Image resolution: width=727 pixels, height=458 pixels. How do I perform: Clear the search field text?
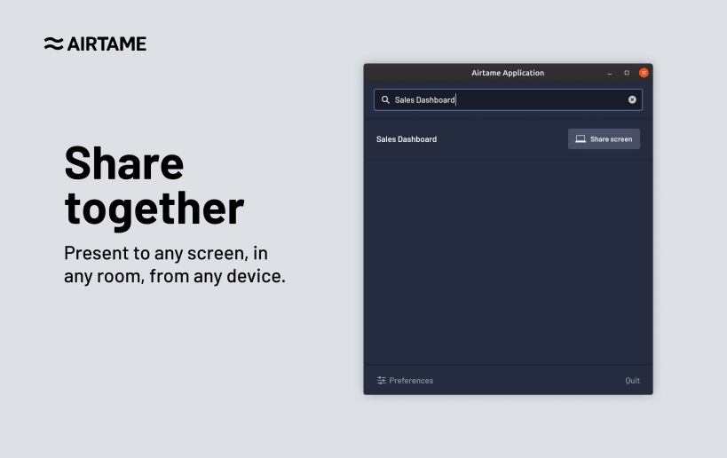point(632,99)
